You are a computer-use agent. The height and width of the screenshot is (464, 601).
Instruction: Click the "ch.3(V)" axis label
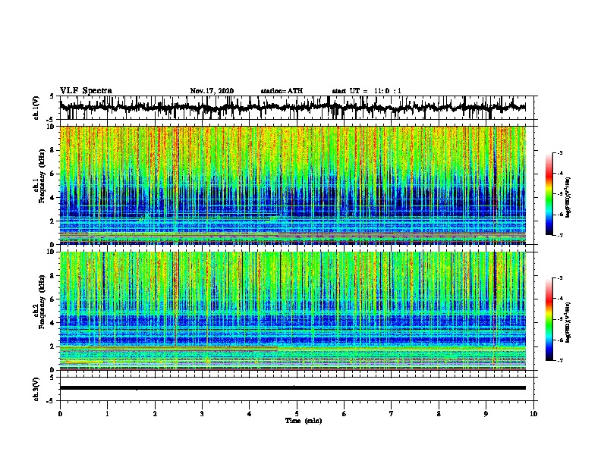pos(36,389)
